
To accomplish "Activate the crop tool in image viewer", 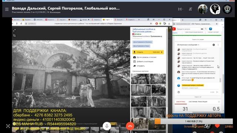I will (14, 35).
